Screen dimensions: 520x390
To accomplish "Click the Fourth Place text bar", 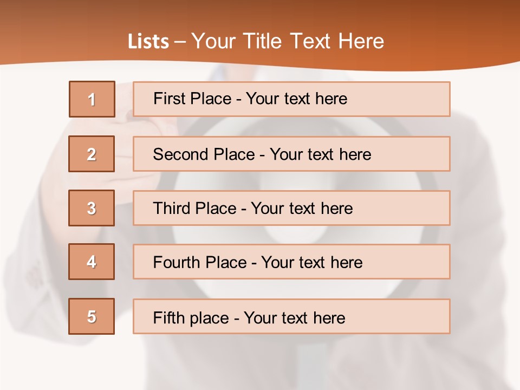I will click(x=291, y=262).
